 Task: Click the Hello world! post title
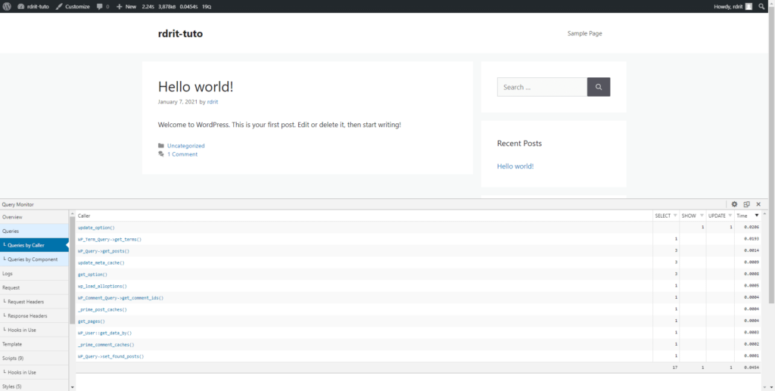click(195, 87)
